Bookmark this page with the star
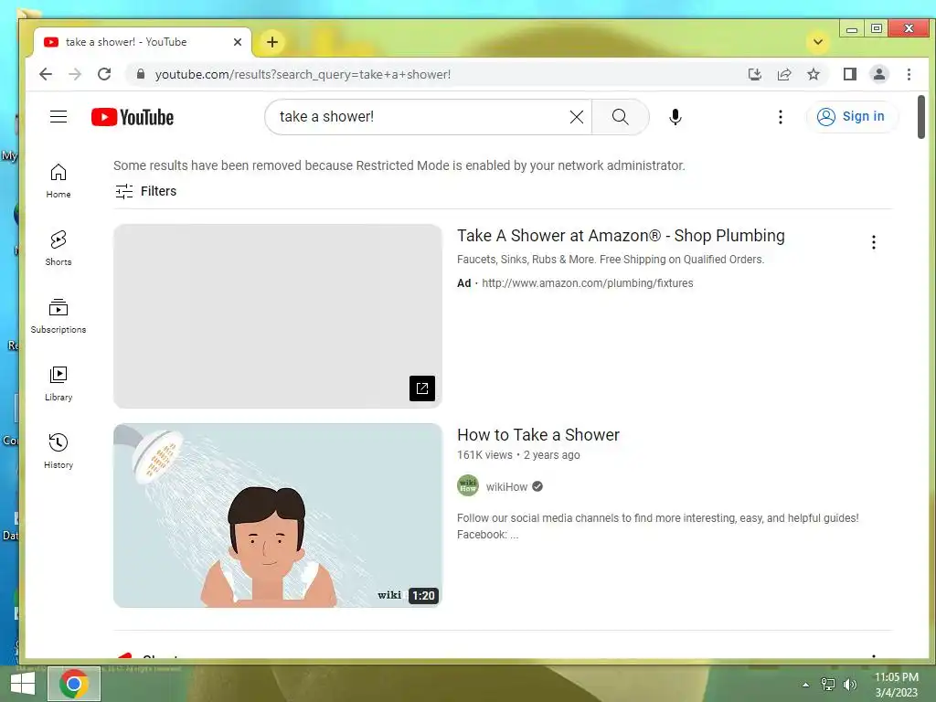 click(814, 74)
